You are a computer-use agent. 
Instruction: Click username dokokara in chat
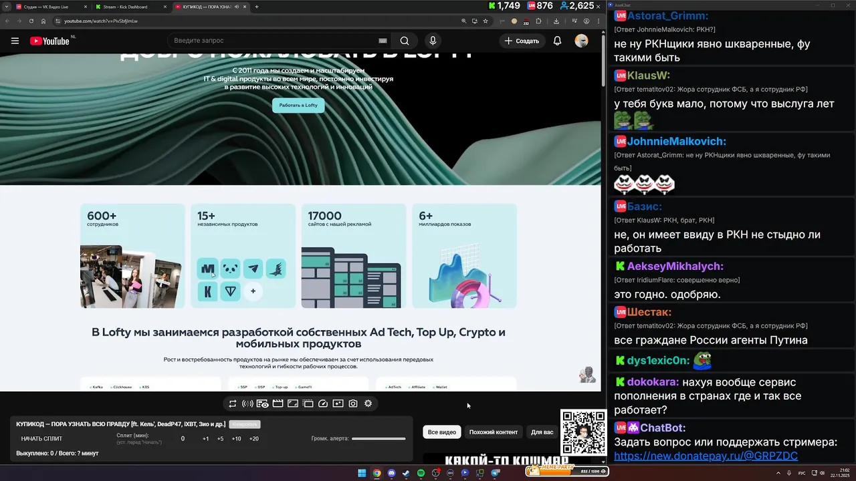click(x=653, y=382)
